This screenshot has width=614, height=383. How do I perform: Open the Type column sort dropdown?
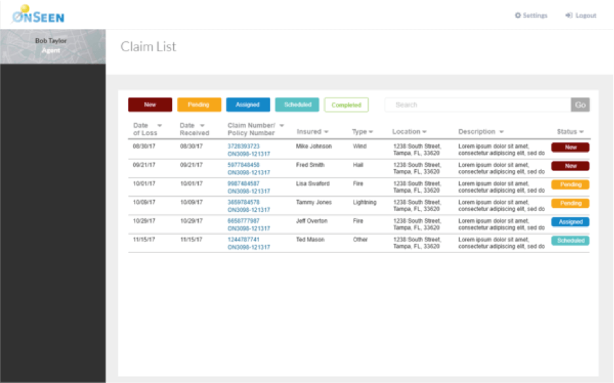coord(371,132)
